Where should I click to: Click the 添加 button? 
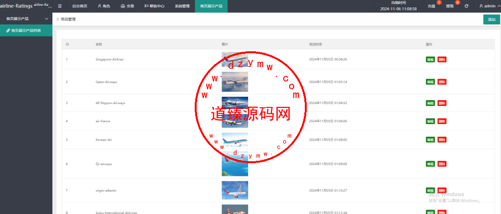coord(491,20)
